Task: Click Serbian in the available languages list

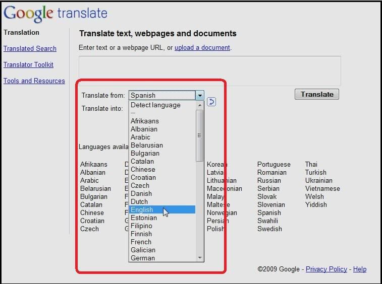Action: (x=268, y=188)
